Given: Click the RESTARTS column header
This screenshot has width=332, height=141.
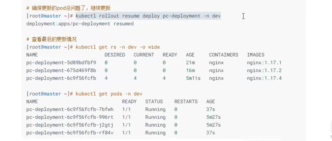Looking at the screenshot, I should pyautogui.click(x=186, y=102).
